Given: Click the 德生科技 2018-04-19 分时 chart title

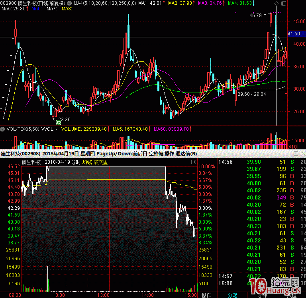Looking at the screenshot, I should click(51, 162).
